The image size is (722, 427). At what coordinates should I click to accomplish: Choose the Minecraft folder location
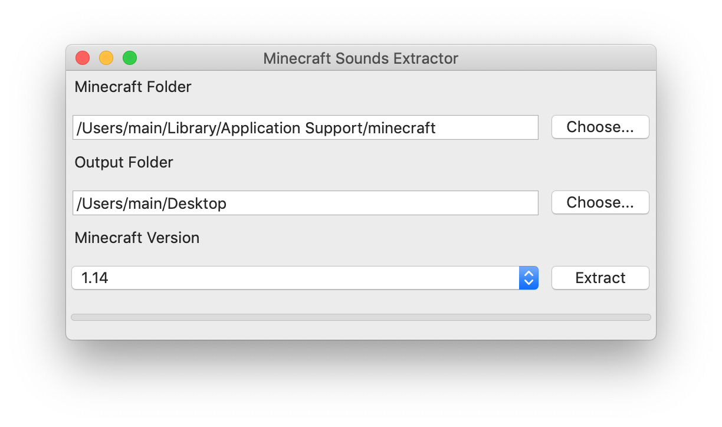pos(600,127)
